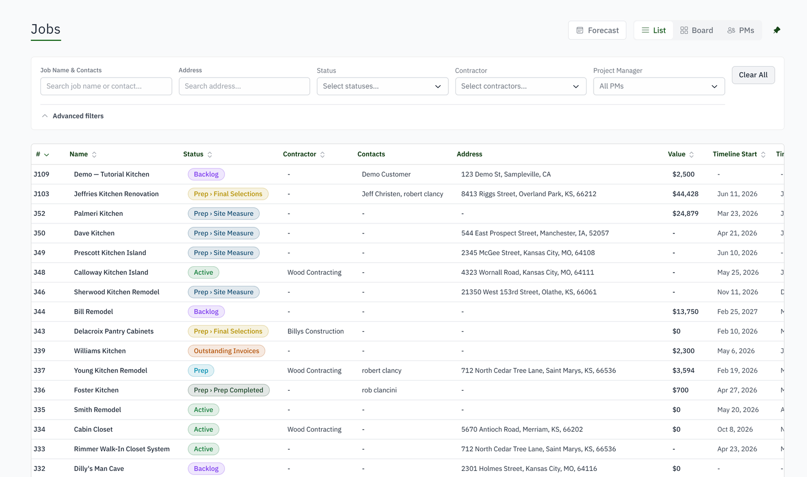Click Final Selections badge on Jeffries row
Screen dimensions: 807x477
[228, 194]
